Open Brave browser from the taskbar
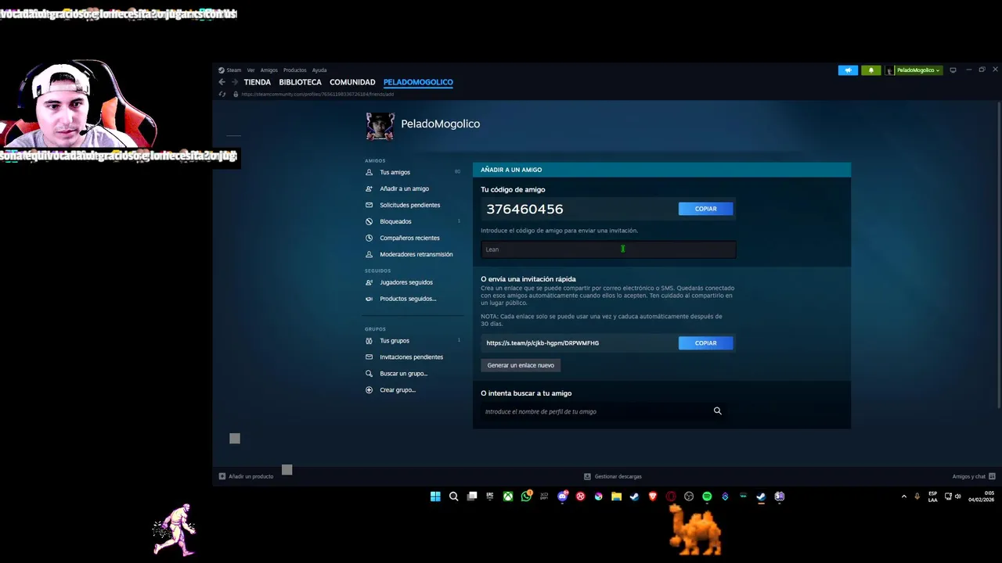 (x=653, y=497)
